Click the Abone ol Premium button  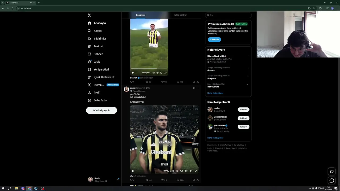pyautogui.click(x=214, y=40)
